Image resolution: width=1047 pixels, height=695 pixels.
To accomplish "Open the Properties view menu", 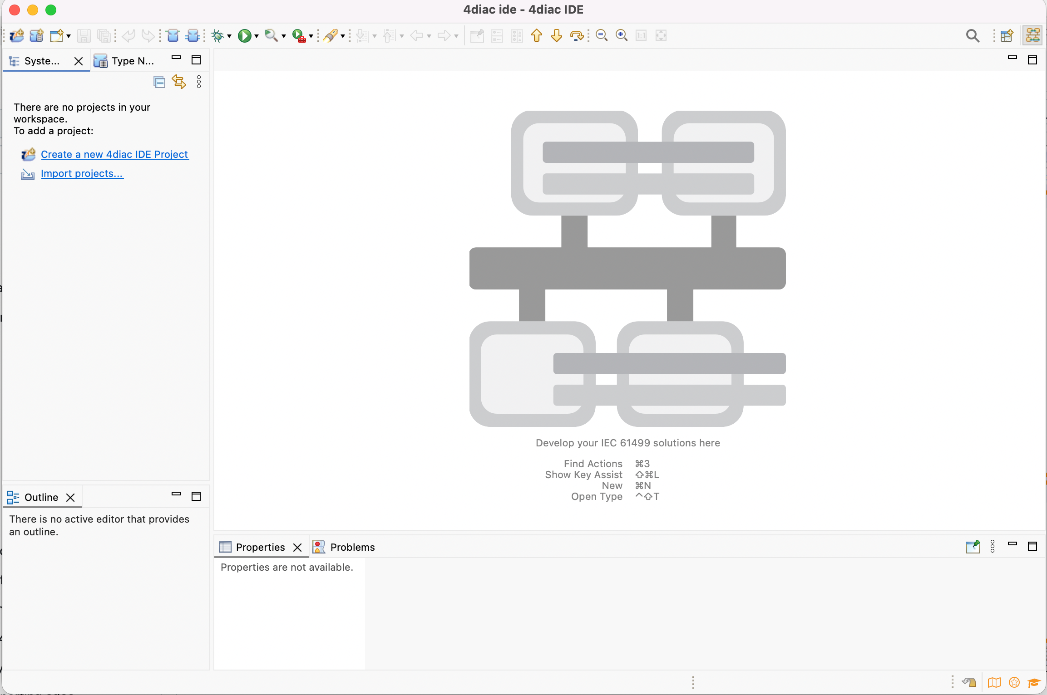I will [x=993, y=546].
